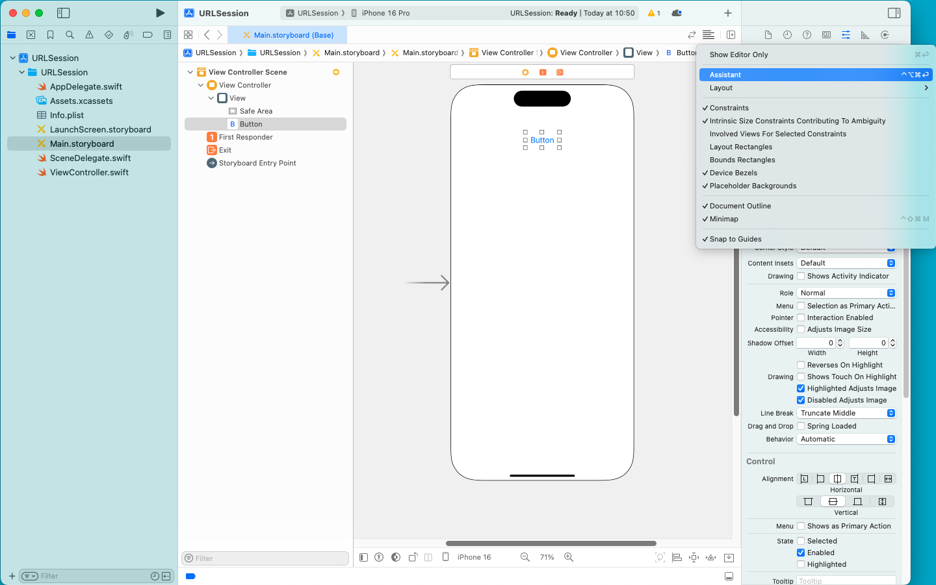The width and height of the screenshot is (936, 585).
Task: Open the Issue navigator warning icon
Action: (x=89, y=35)
